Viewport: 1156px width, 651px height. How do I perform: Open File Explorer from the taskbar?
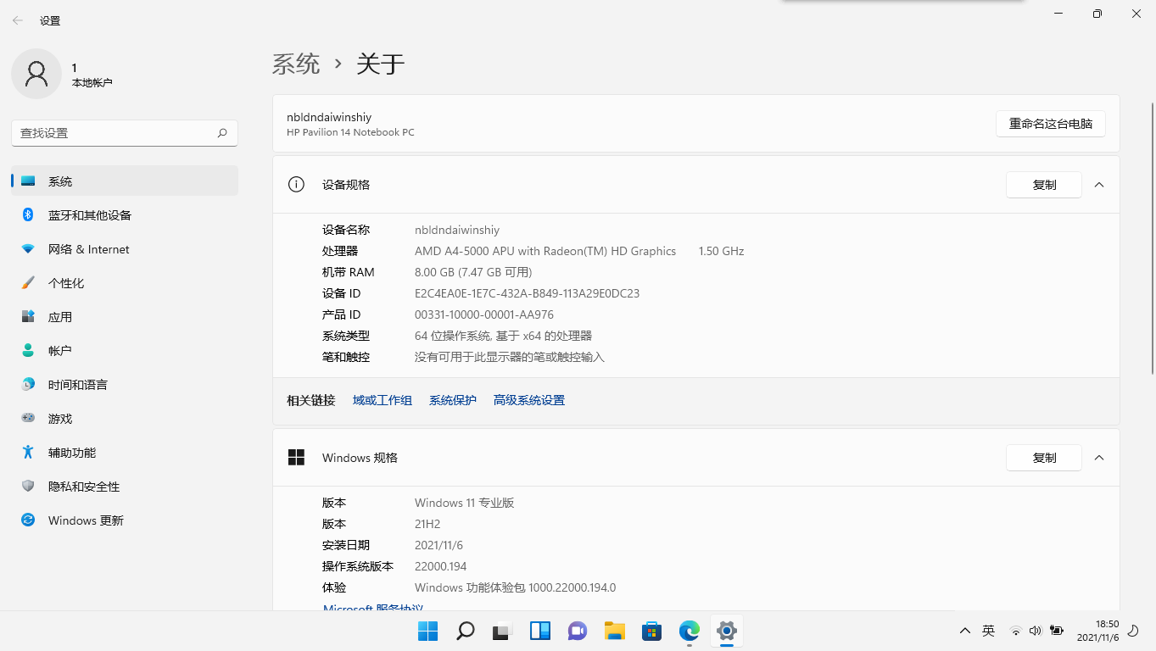(x=615, y=631)
